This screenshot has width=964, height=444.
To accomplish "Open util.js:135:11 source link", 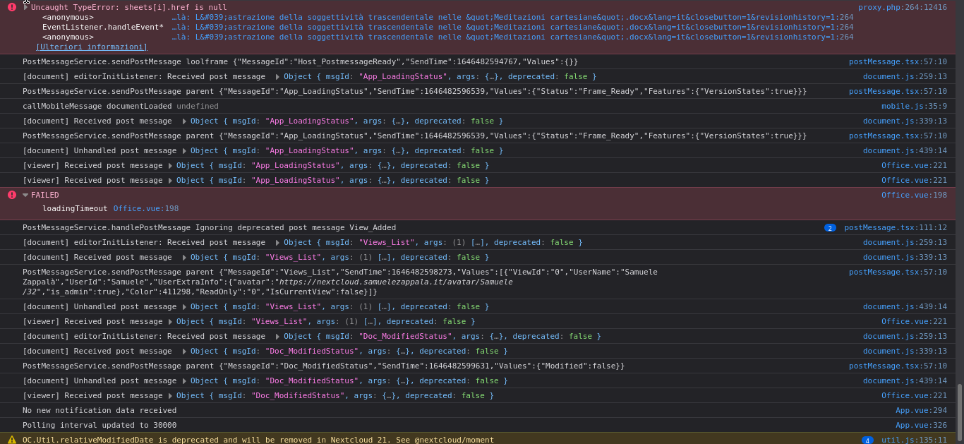I will point(914,440).
